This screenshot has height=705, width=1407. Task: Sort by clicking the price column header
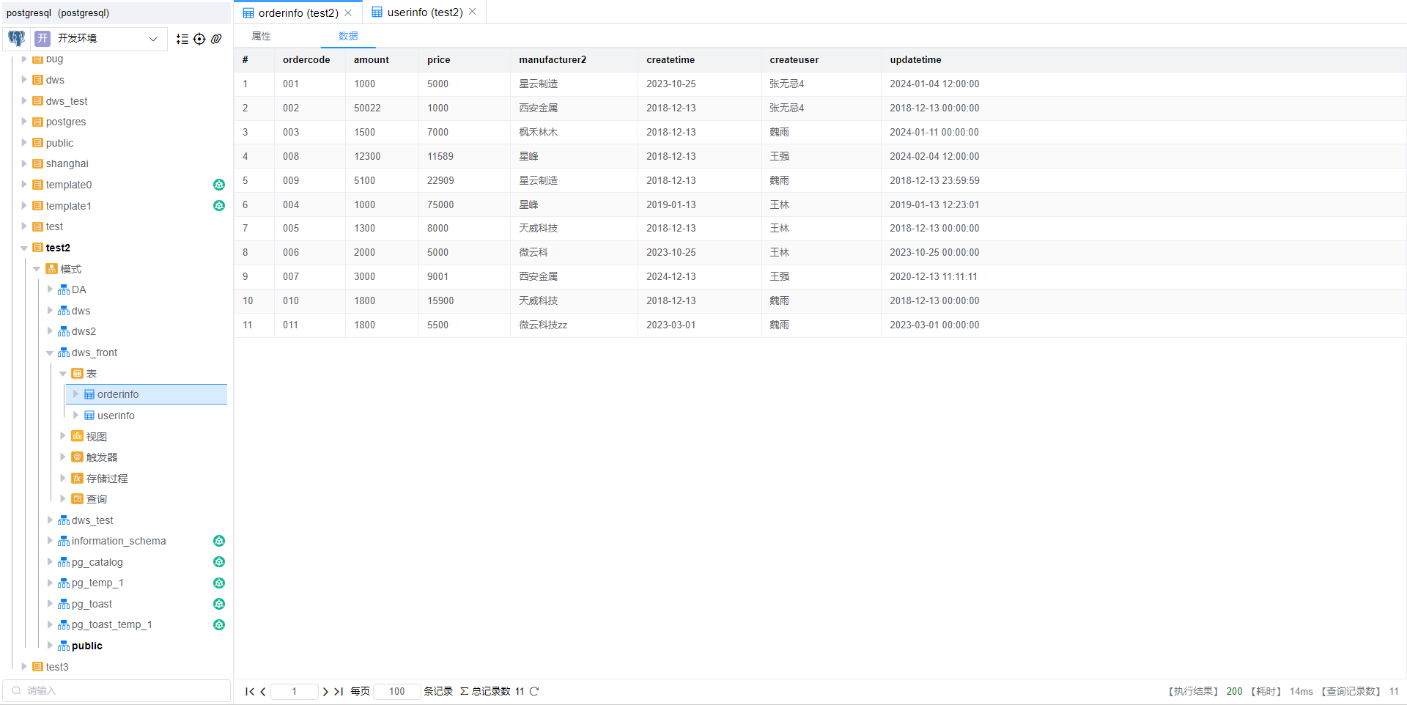tap(438, 60)
